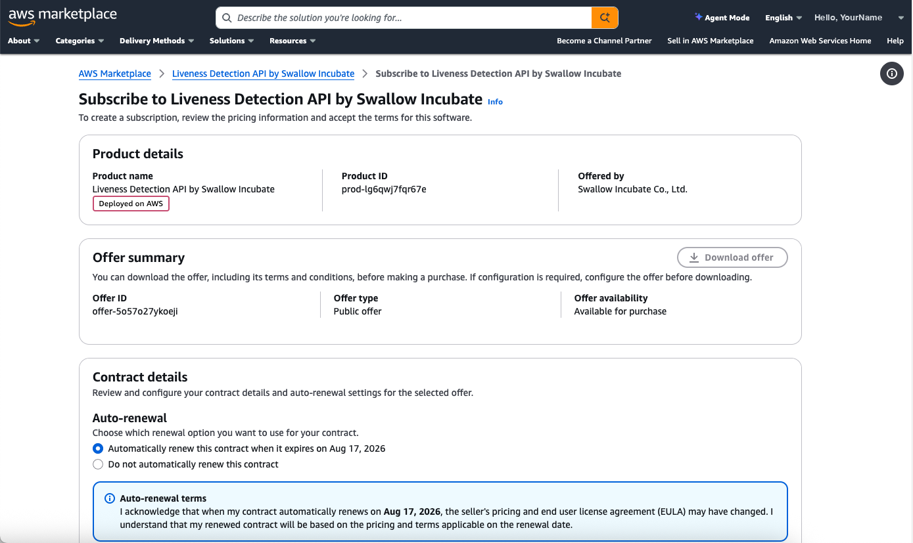
Task: Click the current page breadcrumb text
Action: coord(498,74)
